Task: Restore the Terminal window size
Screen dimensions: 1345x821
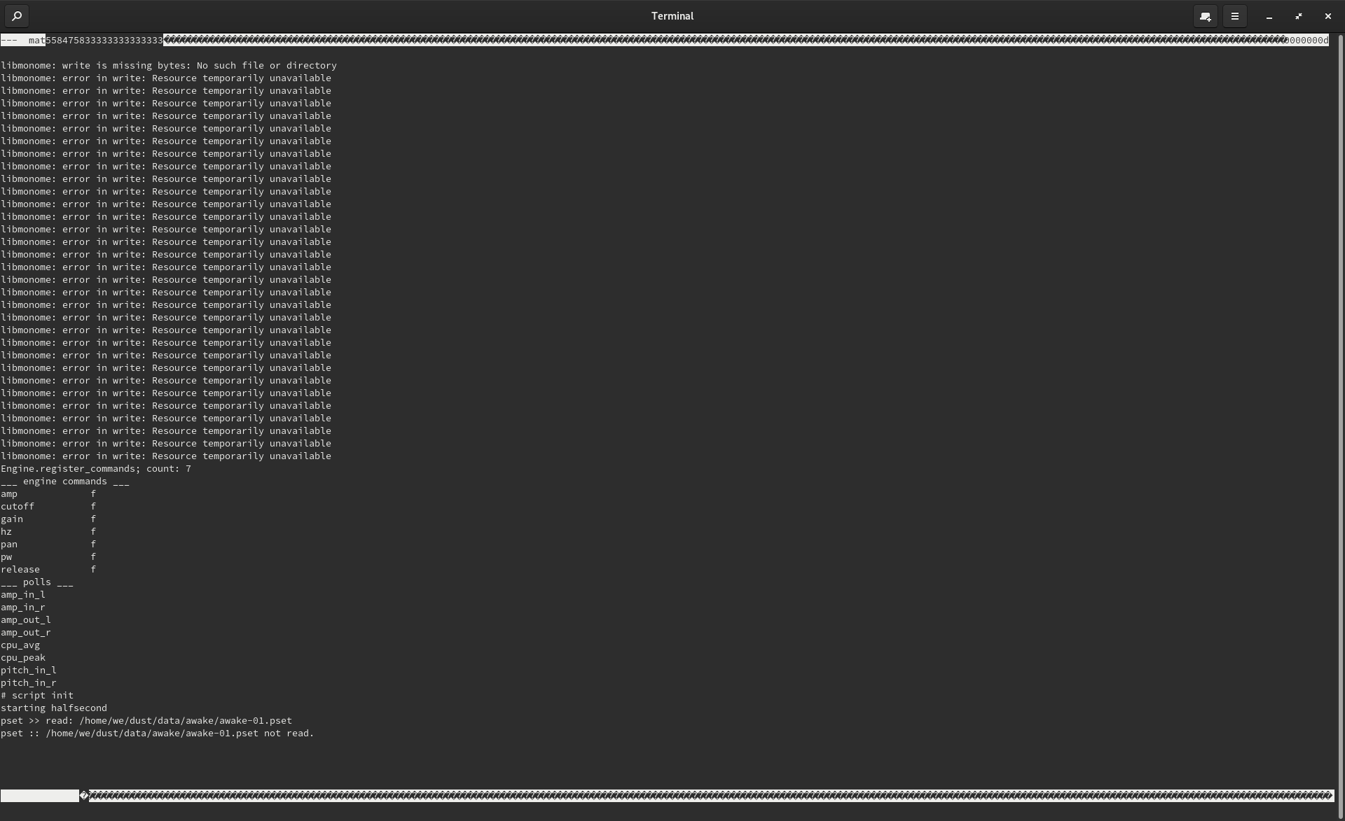Action: 1299,15
